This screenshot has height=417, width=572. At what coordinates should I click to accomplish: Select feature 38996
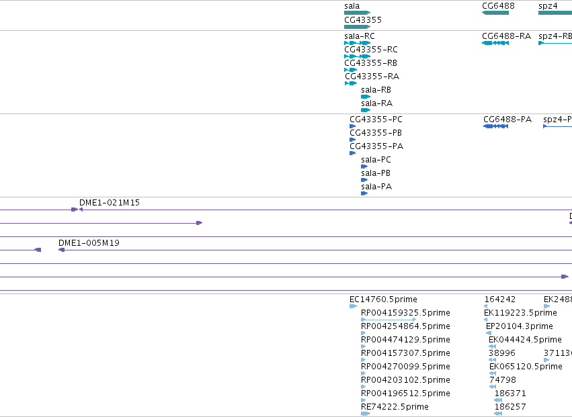[492, 360]
